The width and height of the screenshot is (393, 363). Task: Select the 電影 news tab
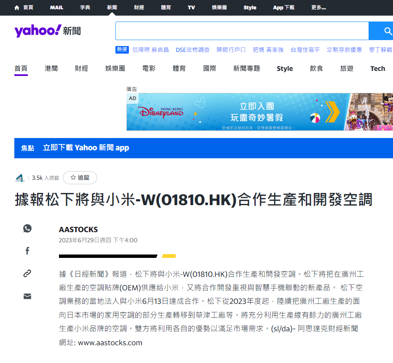pos(149,68)
